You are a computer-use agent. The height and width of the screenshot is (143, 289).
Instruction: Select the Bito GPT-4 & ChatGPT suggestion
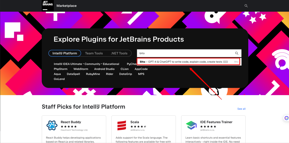click(189, 62)
